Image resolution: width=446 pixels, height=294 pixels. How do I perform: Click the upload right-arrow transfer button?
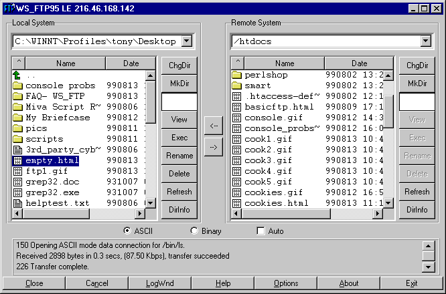click(214, 147)
